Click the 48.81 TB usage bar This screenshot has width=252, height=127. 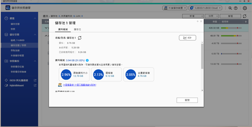tap(231, 36)
